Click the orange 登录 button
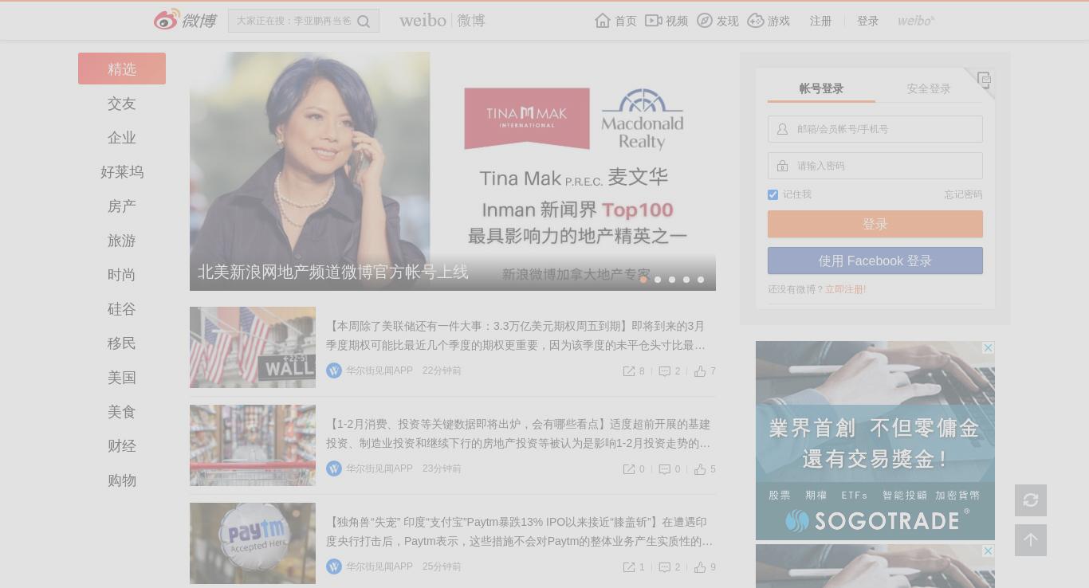 (x=875, y=224)
